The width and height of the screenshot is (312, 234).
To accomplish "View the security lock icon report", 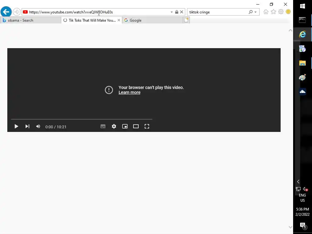I will point(176,12).
